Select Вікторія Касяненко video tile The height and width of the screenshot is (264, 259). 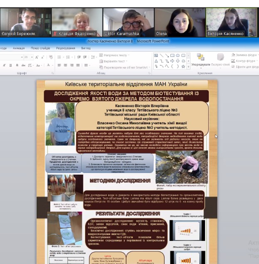pyautogui.click(x=232, y=22)
